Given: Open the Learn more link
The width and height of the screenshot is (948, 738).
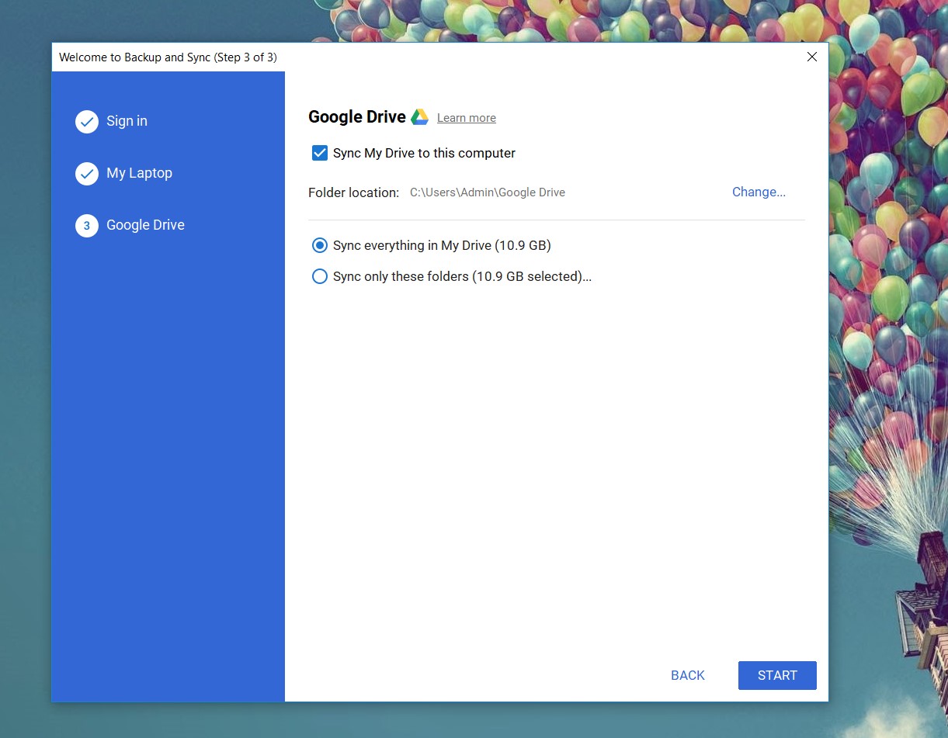Looking at the screenshot, I should point(467,118).
